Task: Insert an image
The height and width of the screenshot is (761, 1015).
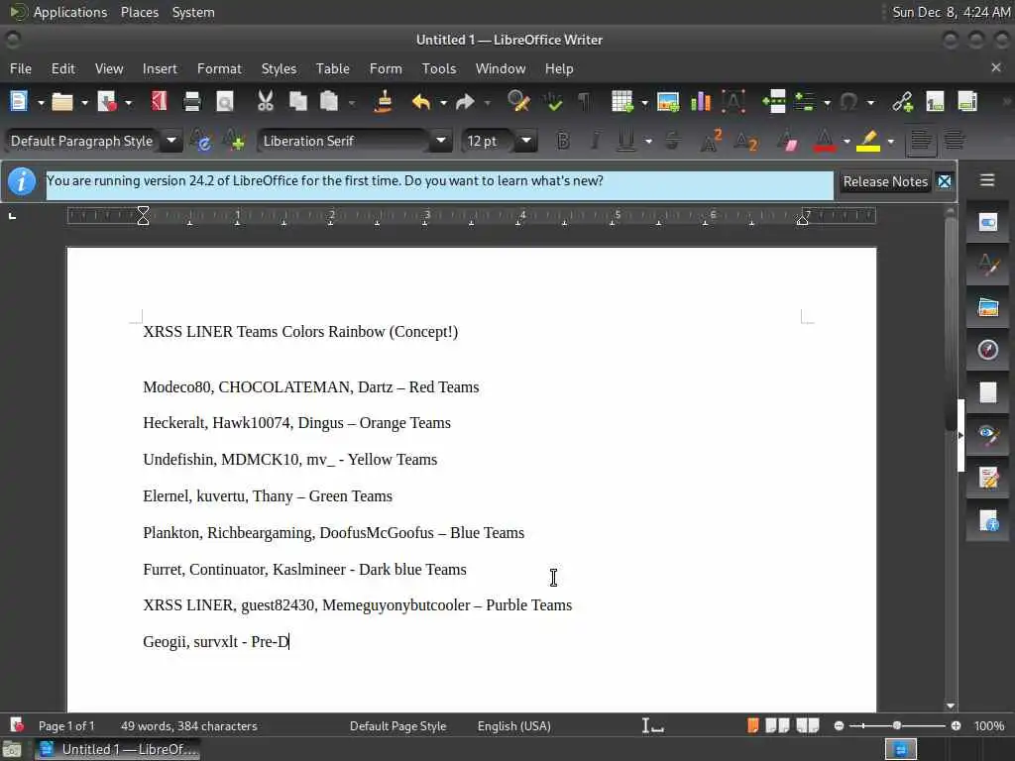Action: (x=668, y=102)
